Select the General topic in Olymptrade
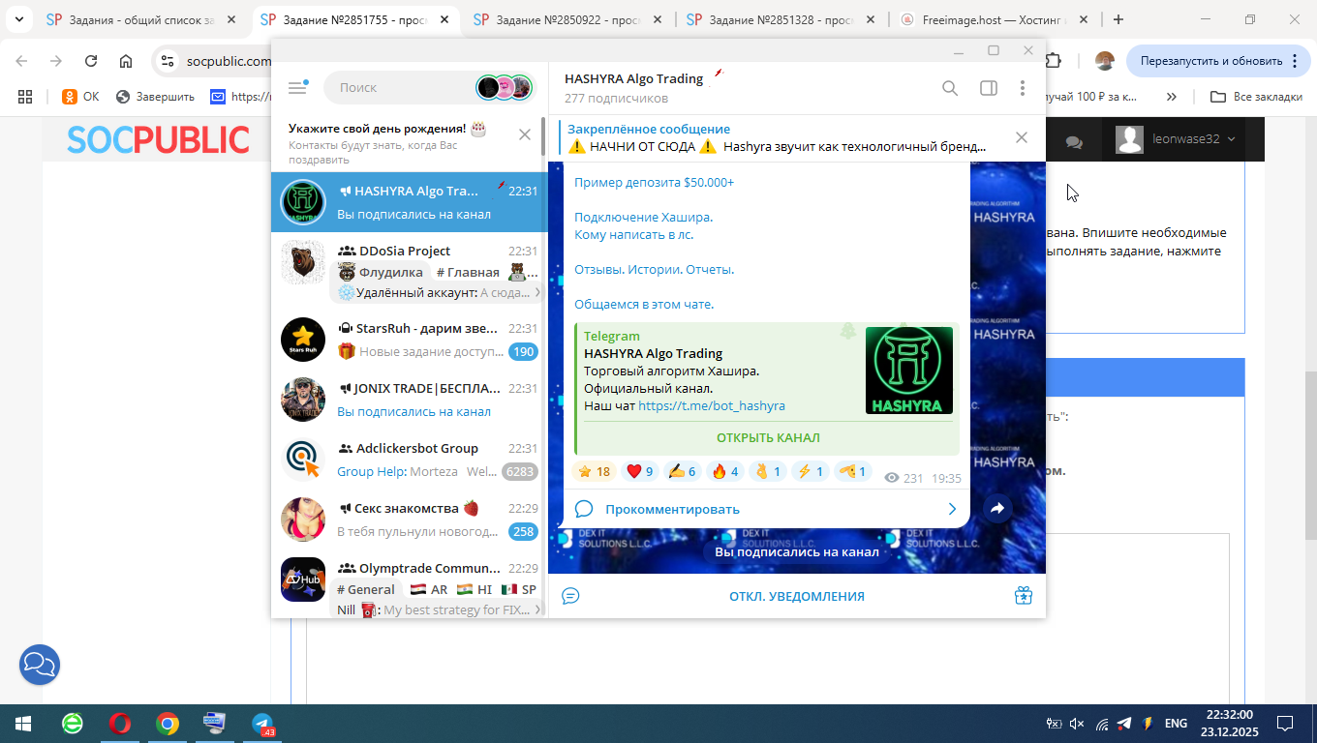The image size is (1317, 743). pos(366,589)
